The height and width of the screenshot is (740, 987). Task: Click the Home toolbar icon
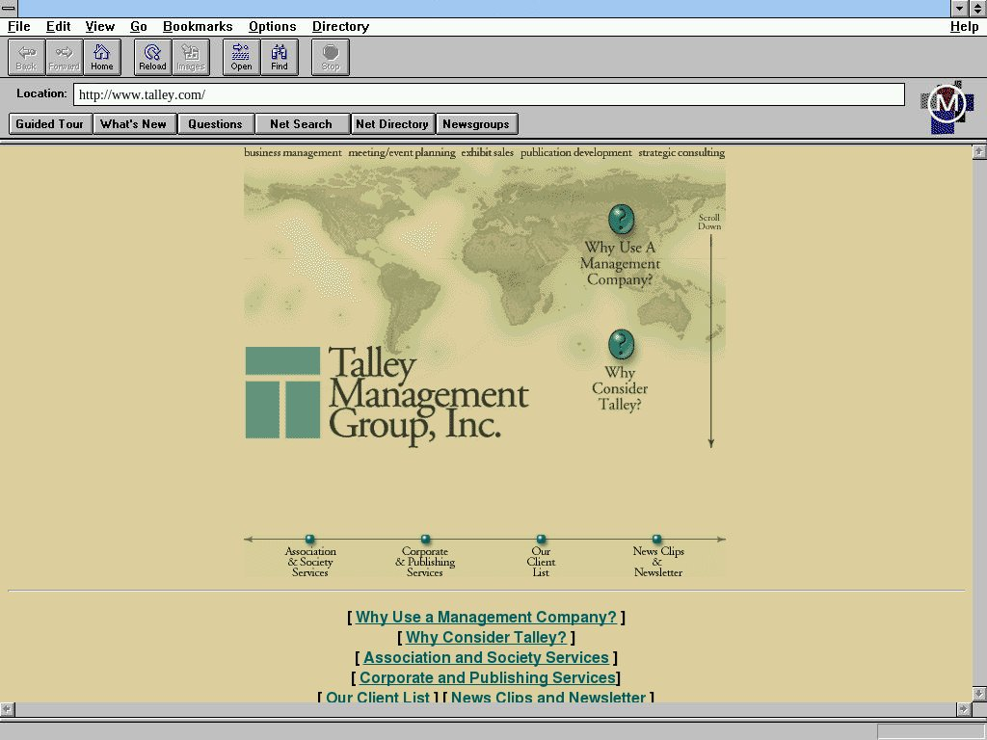102,57
